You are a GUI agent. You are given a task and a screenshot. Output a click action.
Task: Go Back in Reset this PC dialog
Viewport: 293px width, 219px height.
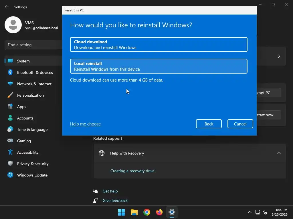tap(209, 124)
